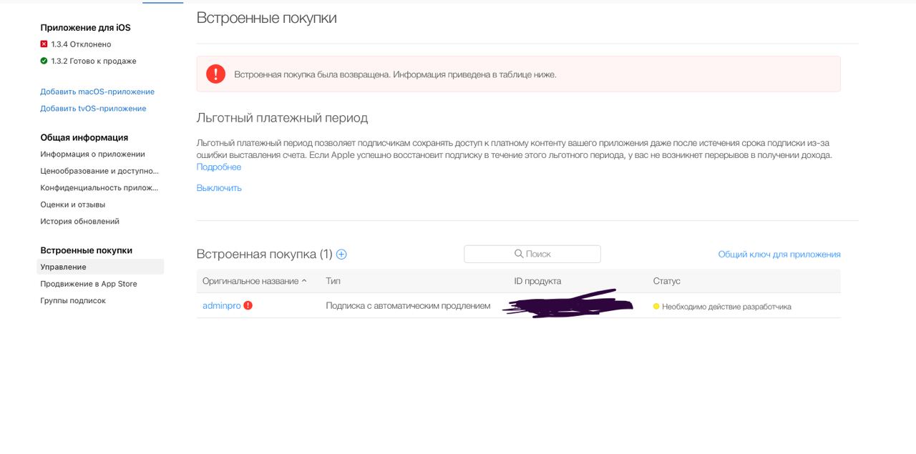
Task: Open Оценки и отзывы
Action: [x=72, y=204]
